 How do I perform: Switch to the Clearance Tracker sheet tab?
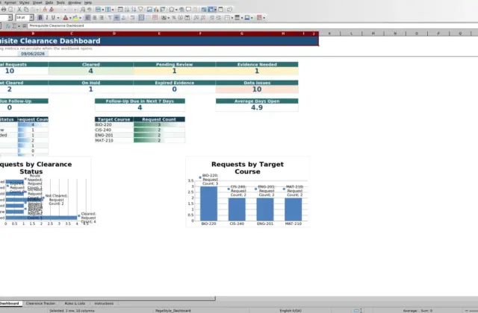[40, 303]
